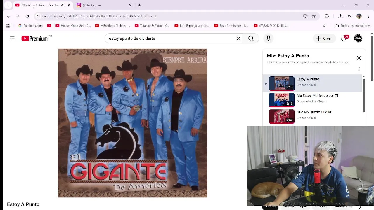Switch to the Instagram tab

pyautogui.click(x=104, y=5)
